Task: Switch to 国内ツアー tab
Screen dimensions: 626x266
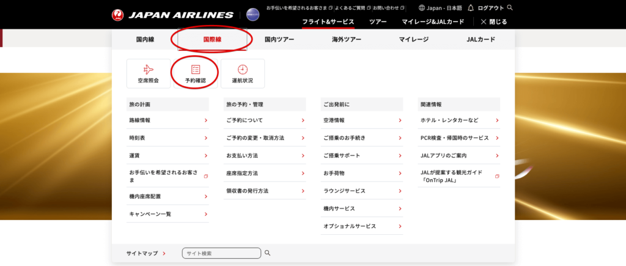Action: (x=279, y=39)
